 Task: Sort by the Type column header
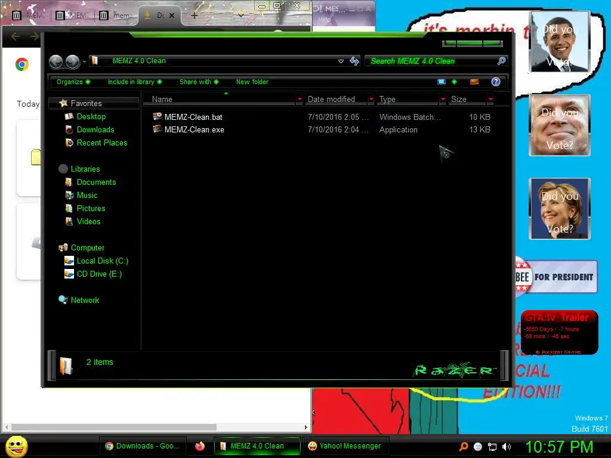click(x=408, y=100)
